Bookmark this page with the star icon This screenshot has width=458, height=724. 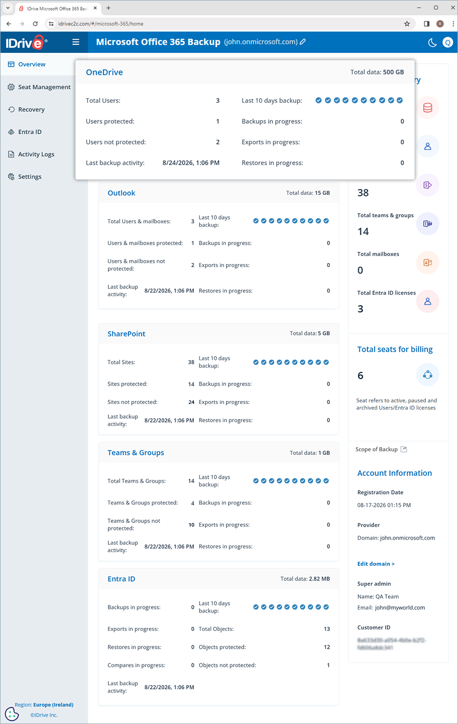click(x=407, y=24)
